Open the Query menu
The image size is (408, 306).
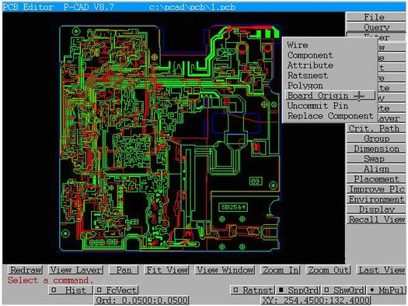(375, 27)
